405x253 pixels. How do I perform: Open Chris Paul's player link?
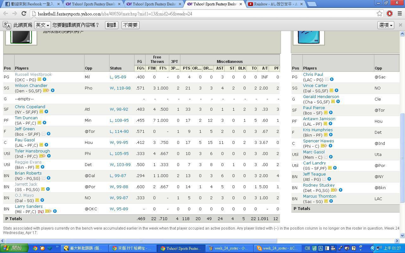(313, 75)
